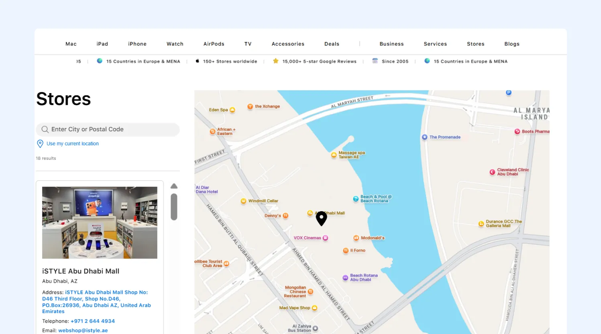Click the Beach & Pool Beach Rotana marker
601x334 pixels.
tap(355, 199)
